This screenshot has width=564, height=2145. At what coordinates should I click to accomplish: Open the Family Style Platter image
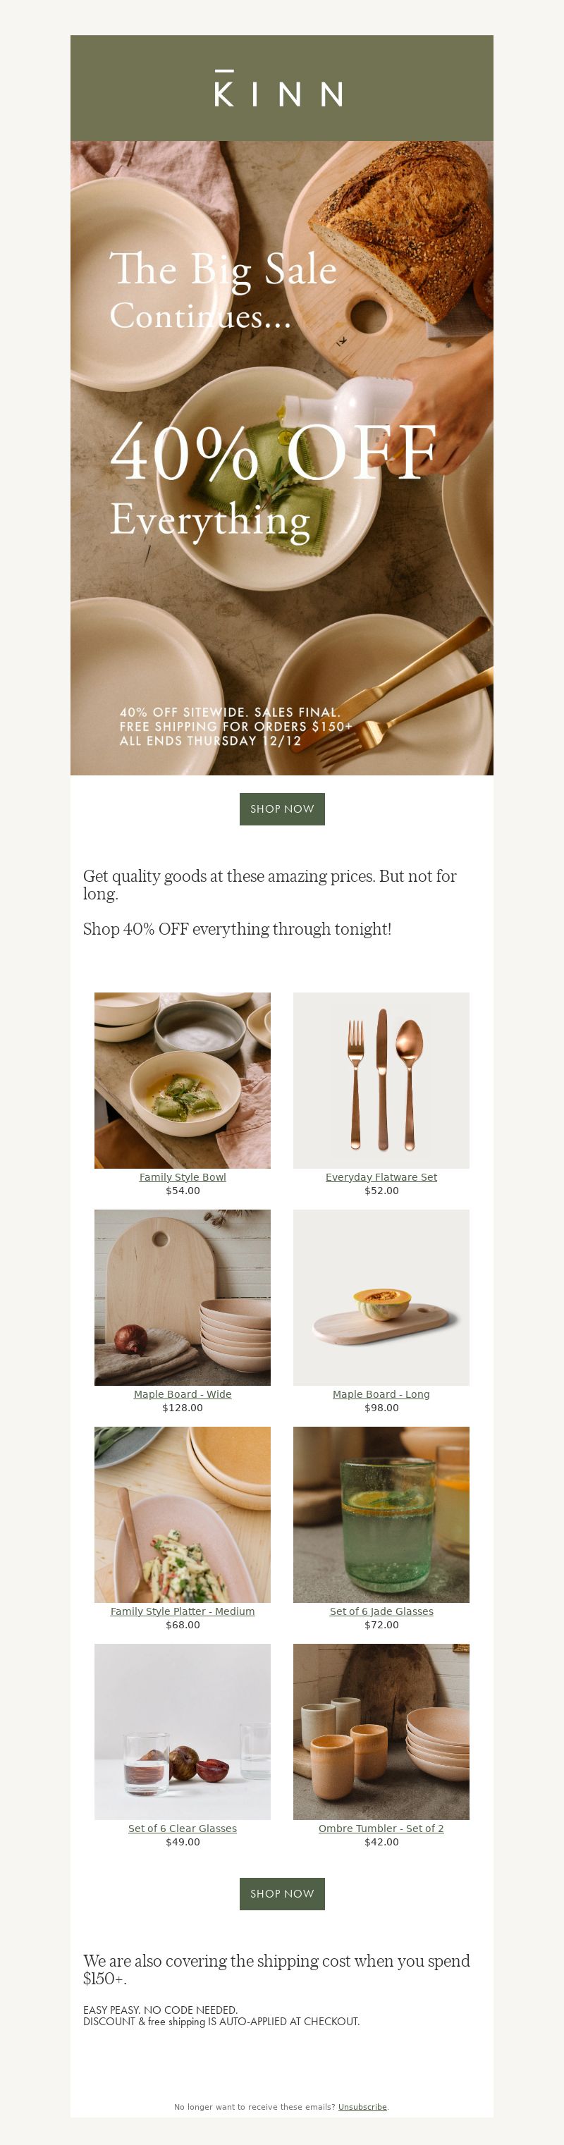pyautogui.click(x=183, y=1515)
